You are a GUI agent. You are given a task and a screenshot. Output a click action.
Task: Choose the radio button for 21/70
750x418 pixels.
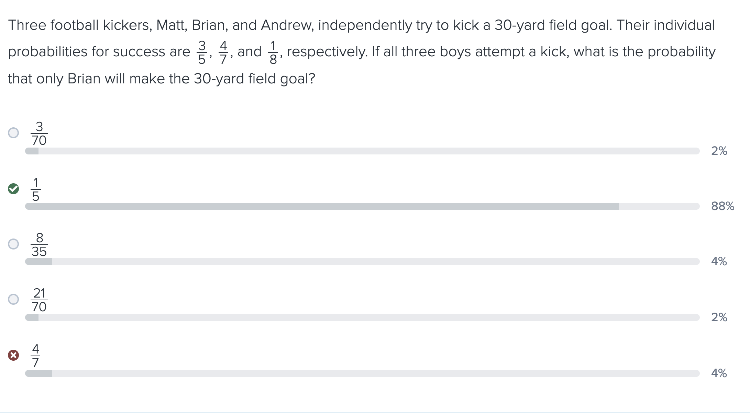(x=13, y=299)
